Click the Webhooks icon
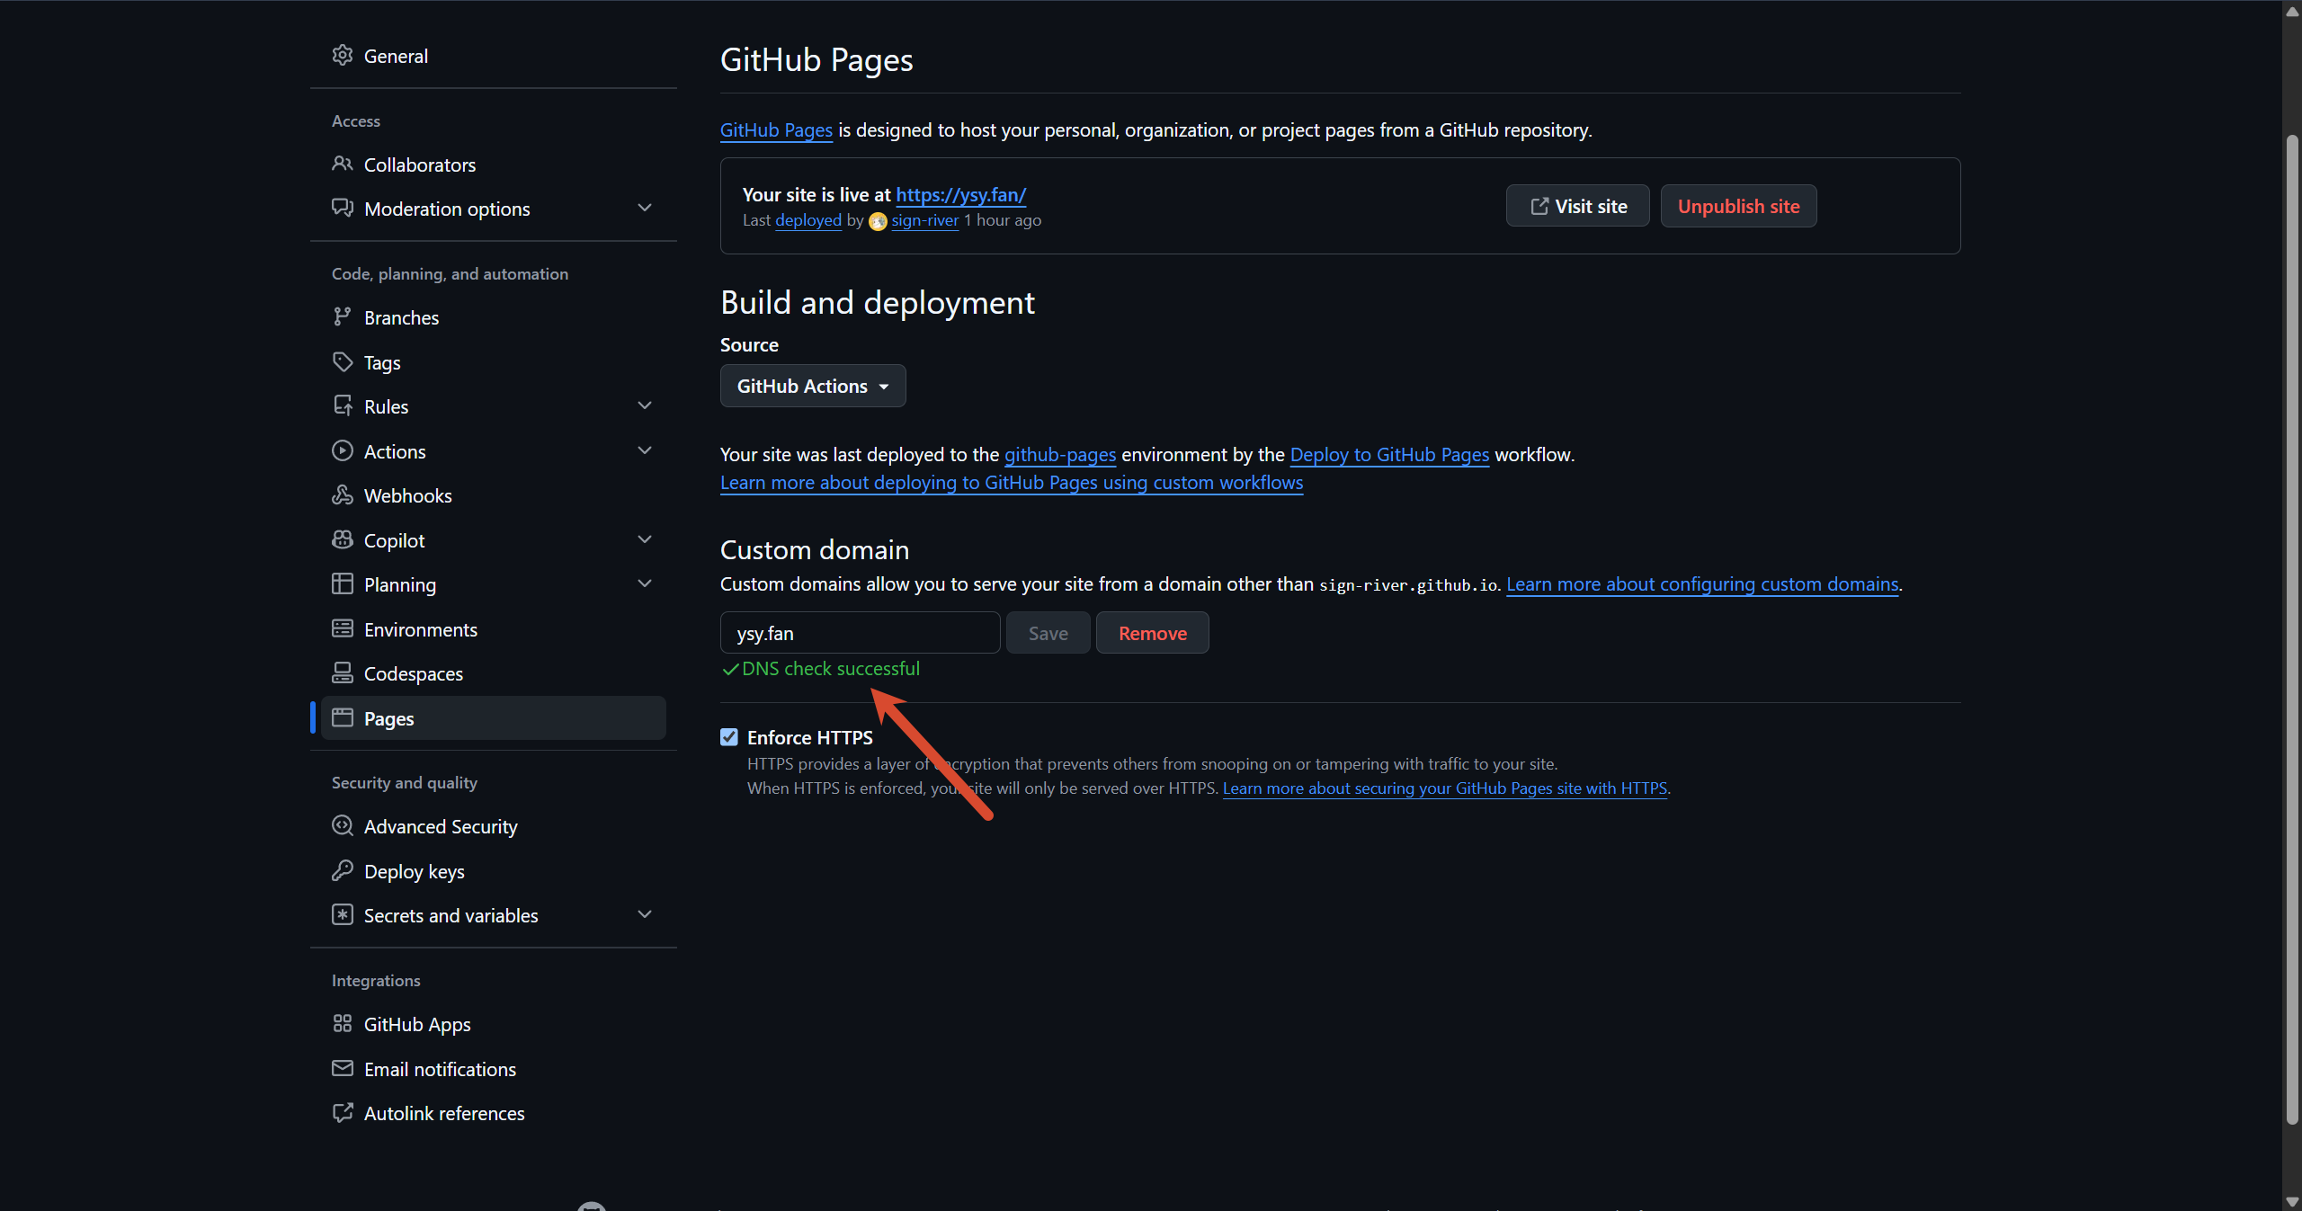 342,495
